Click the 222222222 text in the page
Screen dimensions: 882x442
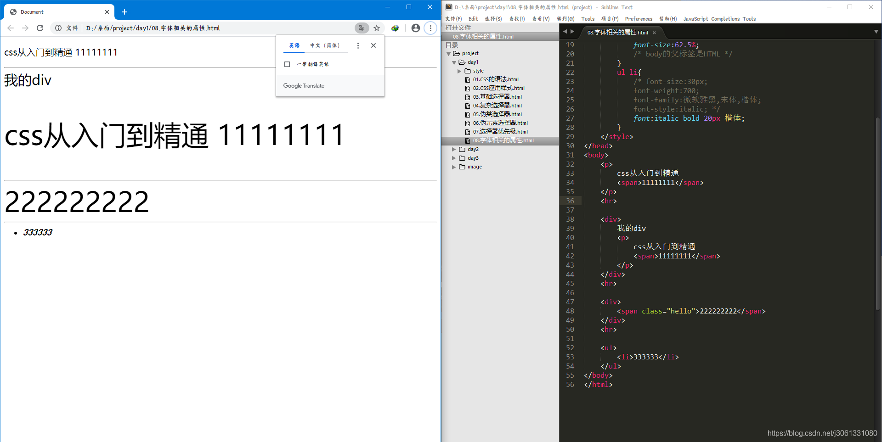point(77,202)
